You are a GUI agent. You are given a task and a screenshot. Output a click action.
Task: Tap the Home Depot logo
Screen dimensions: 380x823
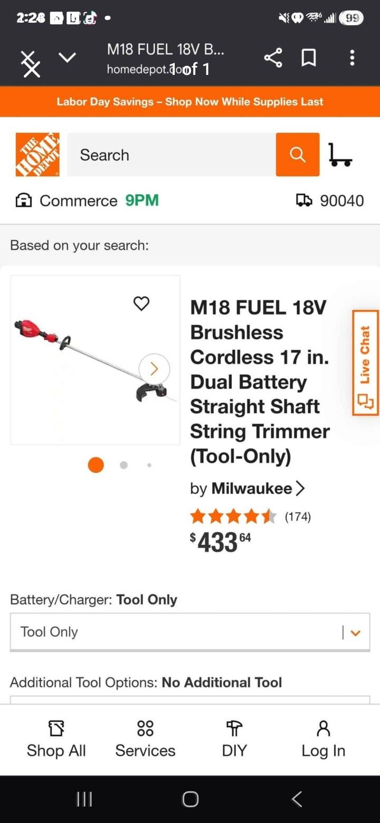tap(37, 154)
